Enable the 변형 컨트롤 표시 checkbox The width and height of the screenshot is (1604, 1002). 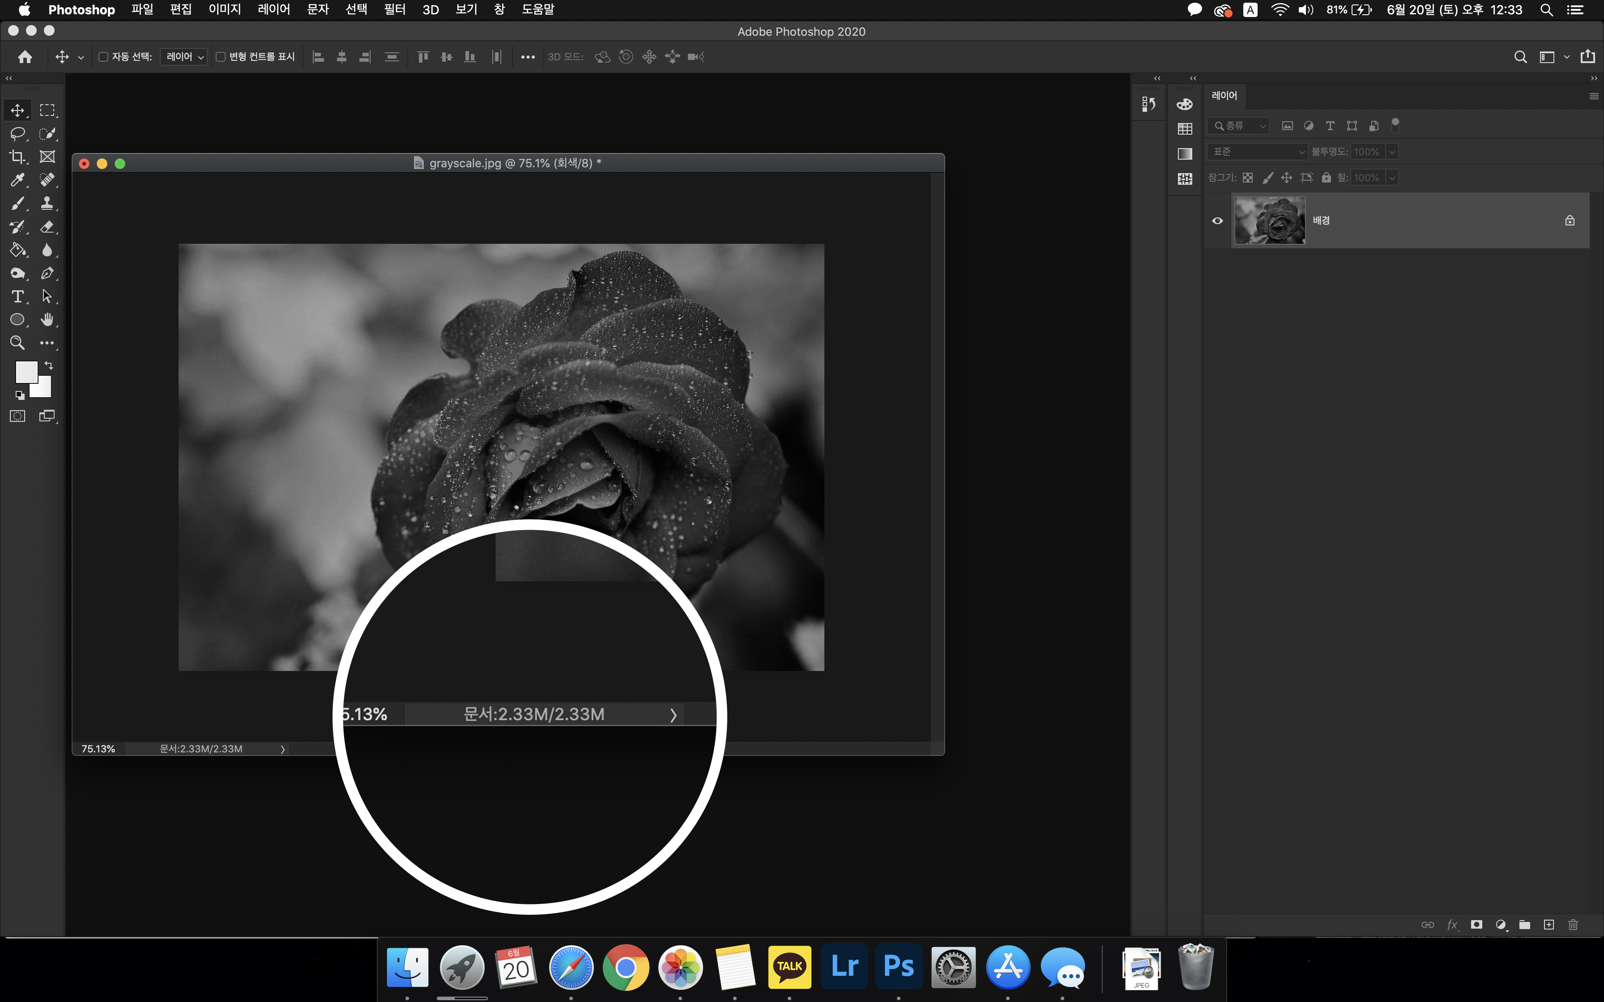(221, 57)
